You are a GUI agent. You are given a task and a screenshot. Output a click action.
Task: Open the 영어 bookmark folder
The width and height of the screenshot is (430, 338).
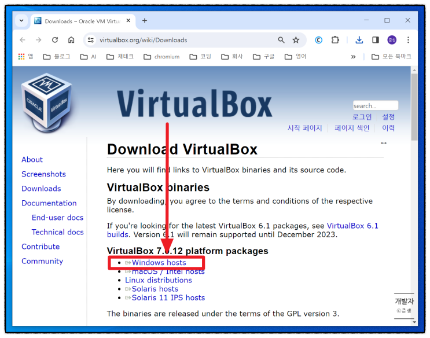[x=295, y=57]
